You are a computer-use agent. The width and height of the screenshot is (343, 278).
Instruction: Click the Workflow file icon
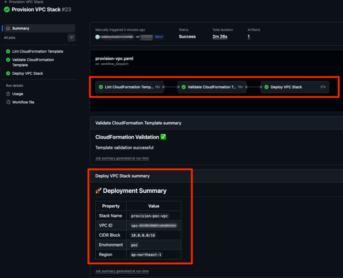pyautogui.click(x=8, y=102)
